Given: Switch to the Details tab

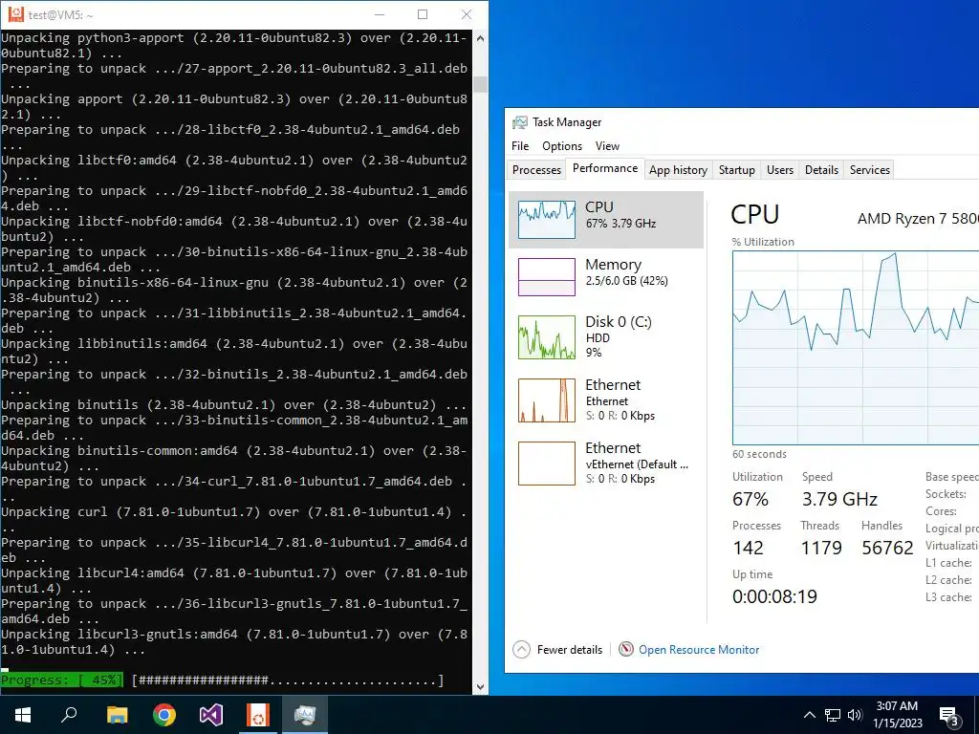Looking at the screenshot, I should click(x=821, y=170).
